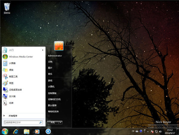Click the 搜索程序和文件 search box
This screenshot has width=179, height=135.
click(21, 122)
